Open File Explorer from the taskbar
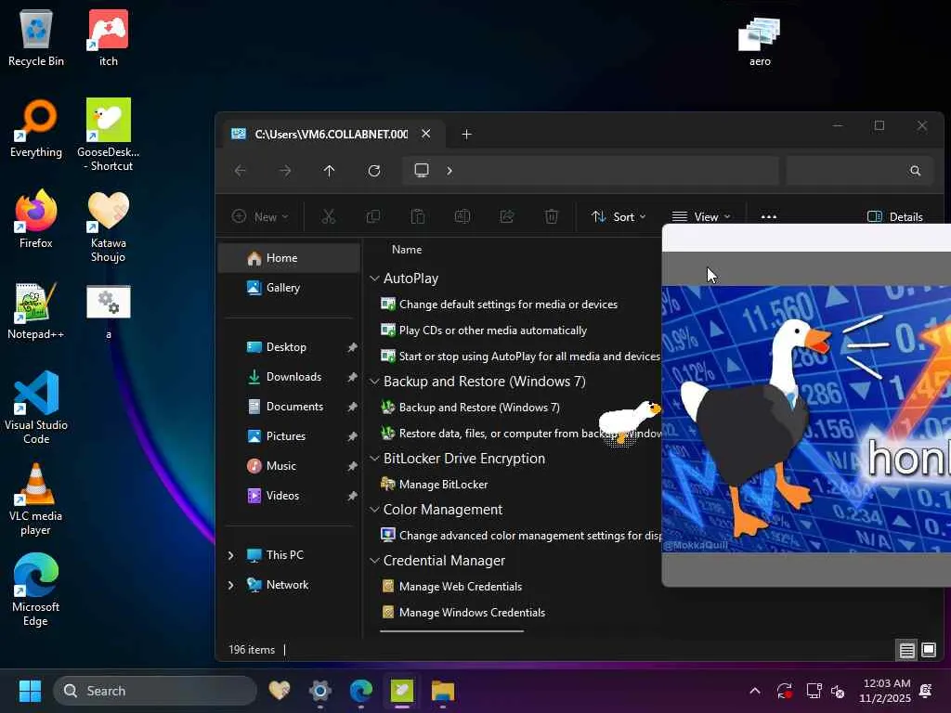This screenshot has width=951, height=713. (443, 691)
